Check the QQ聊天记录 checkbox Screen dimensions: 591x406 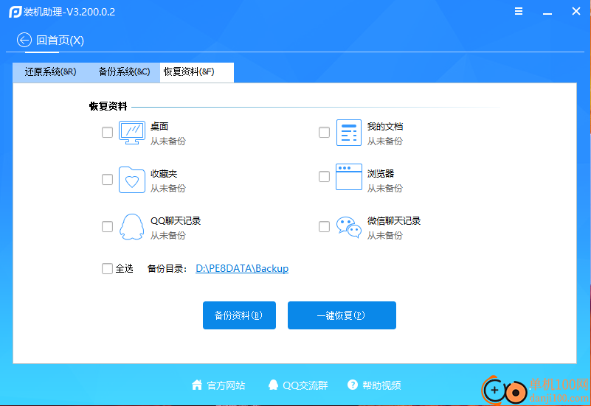108,227
